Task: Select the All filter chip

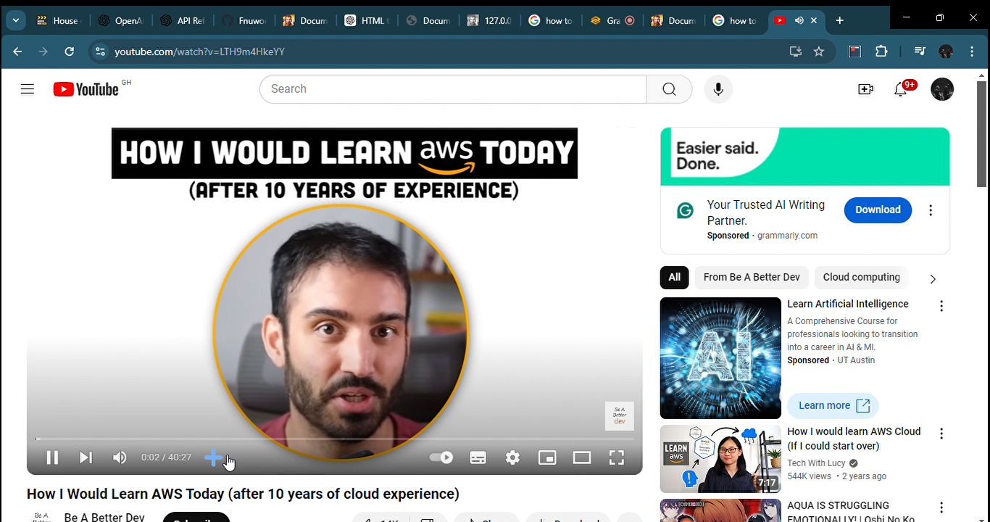Action: click(x=674, y=277)
